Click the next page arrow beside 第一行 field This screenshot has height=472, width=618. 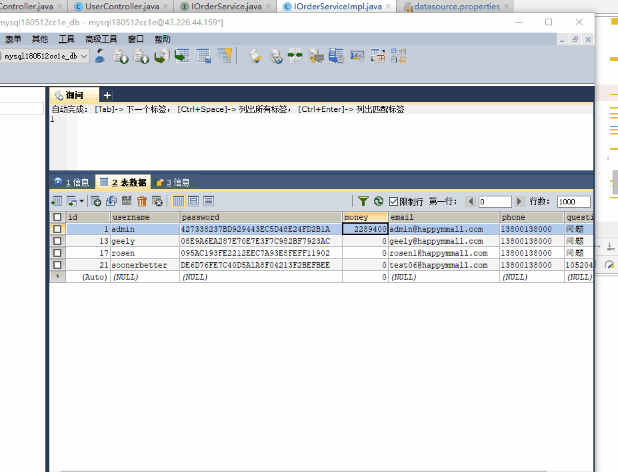519,201
